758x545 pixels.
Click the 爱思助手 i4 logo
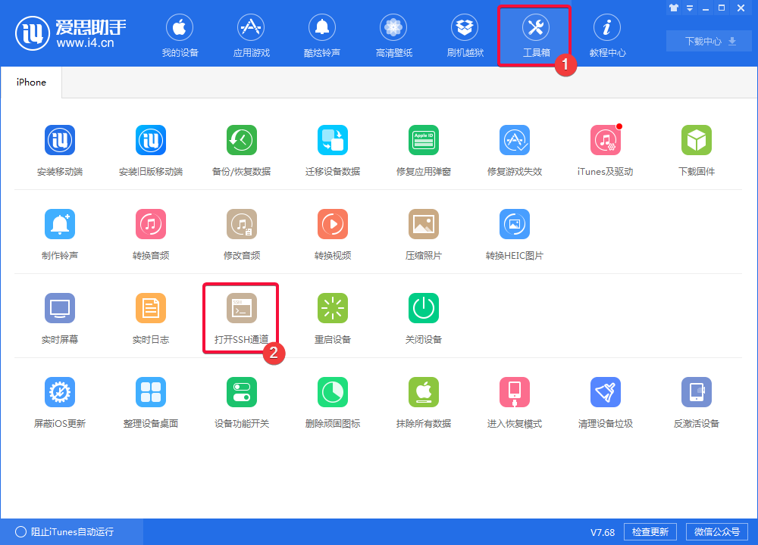(70, 33)
